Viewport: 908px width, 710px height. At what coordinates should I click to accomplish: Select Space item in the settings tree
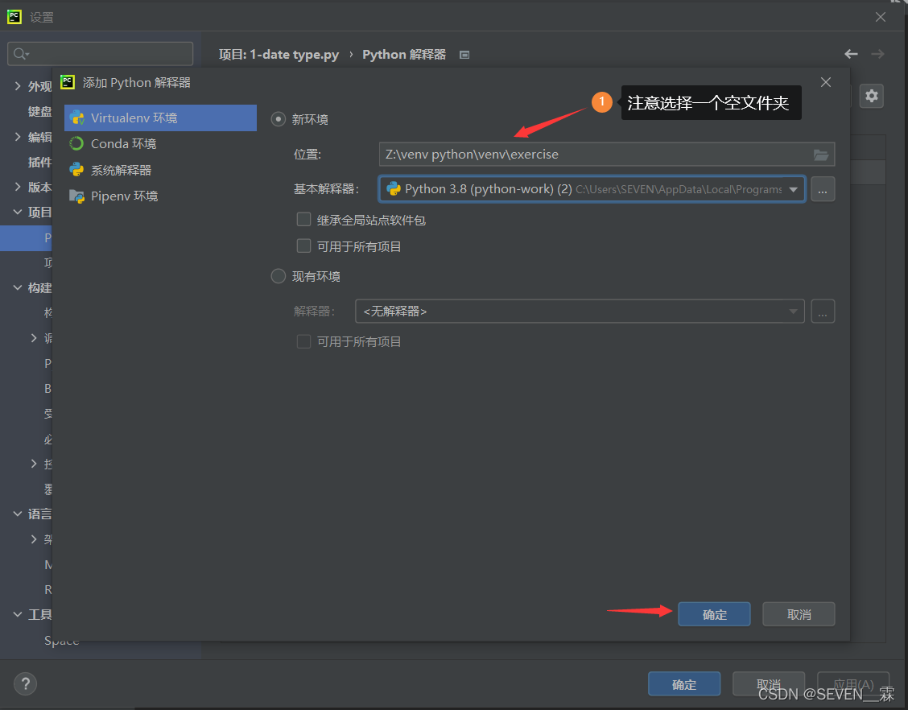[61, 641]
